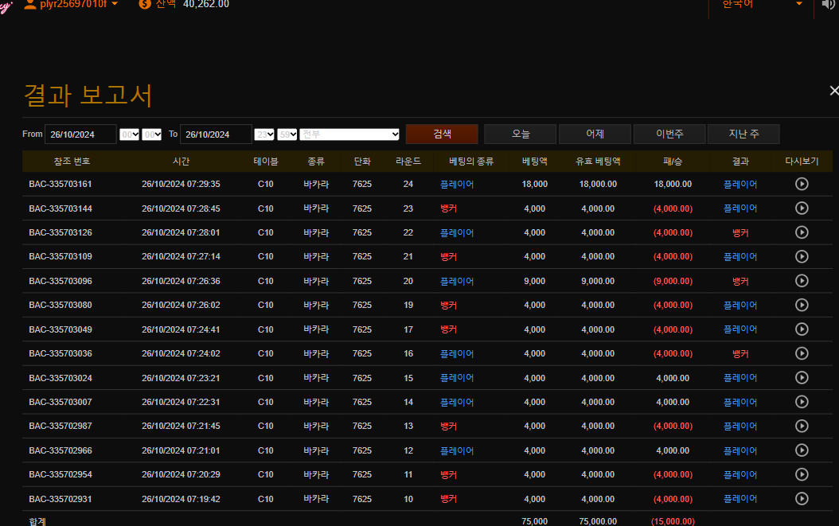839x526 pixels.
Task: Click the user profile icon
Action: point(30,4)
